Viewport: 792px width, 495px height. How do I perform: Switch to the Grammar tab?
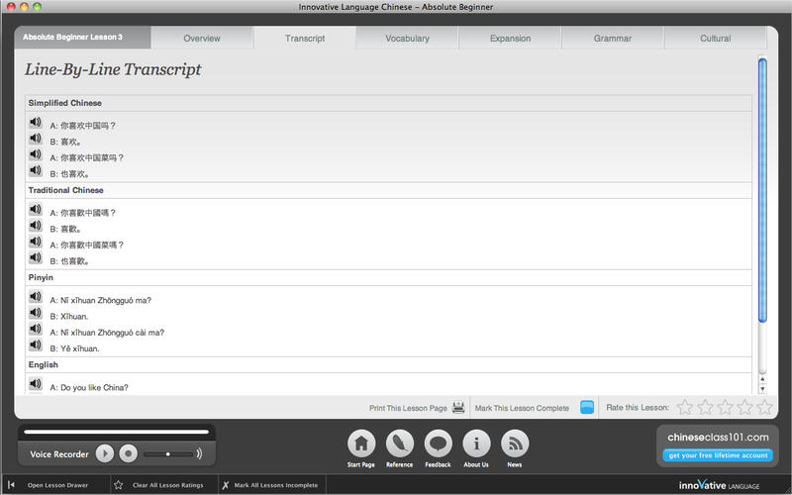613,38
